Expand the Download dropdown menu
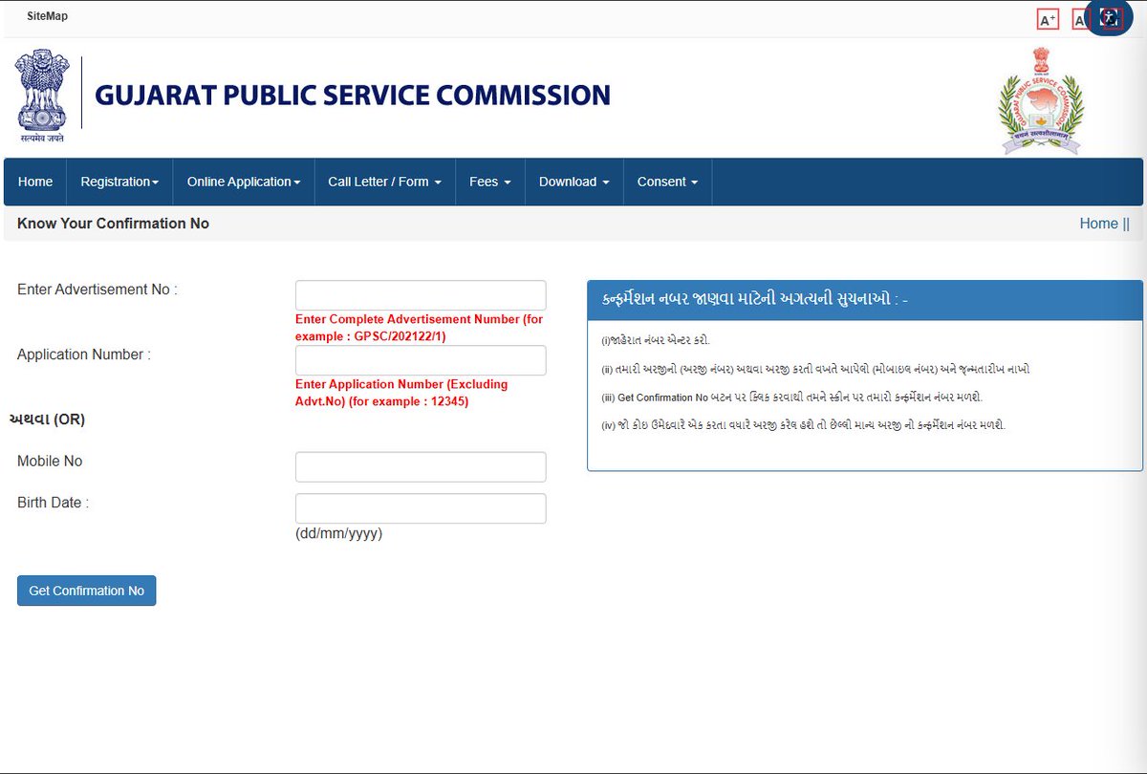Viewport: 1147px width, 774px height. (574, 182)
